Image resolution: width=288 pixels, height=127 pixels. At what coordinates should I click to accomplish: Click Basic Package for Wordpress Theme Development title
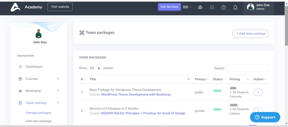pyautogui.click(x=125, y=90)
